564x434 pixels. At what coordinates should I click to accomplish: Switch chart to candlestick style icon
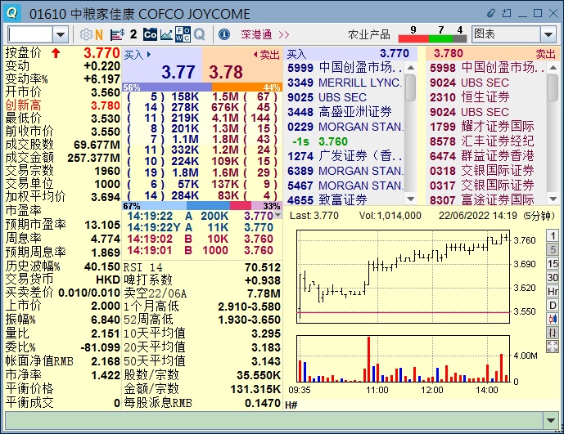(x=553, y=319)
